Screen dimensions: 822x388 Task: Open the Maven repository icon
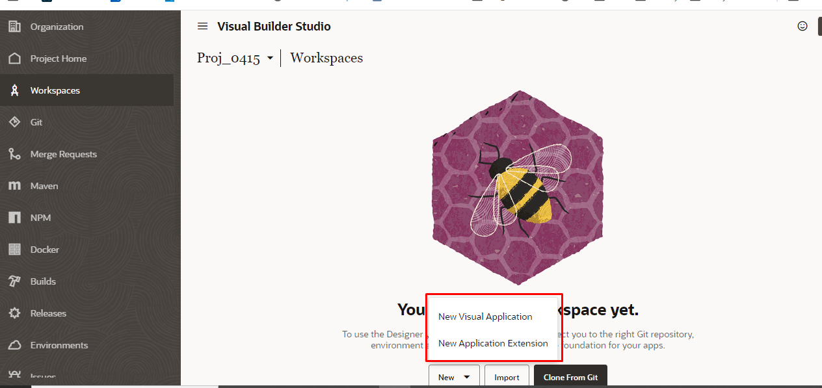coord(14,186)
